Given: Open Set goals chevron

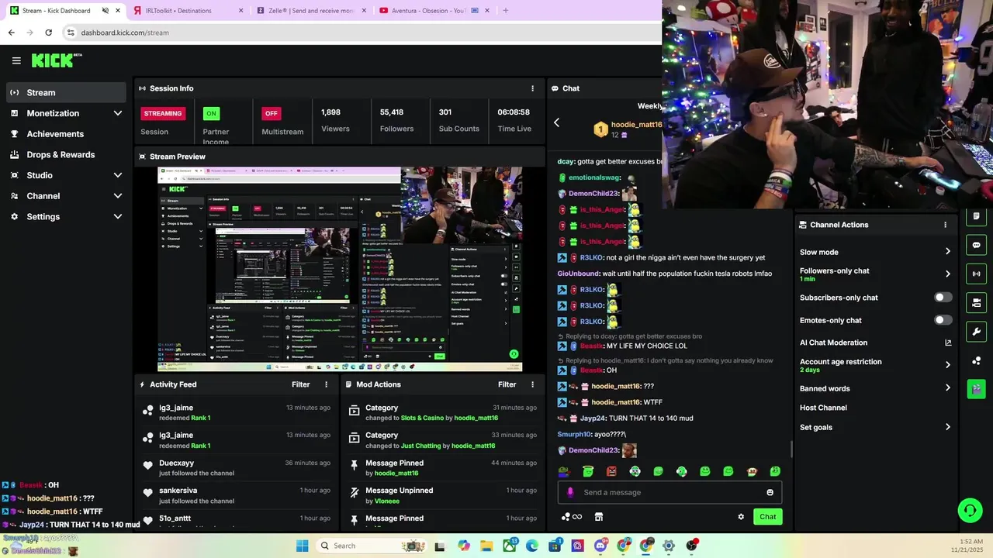Looking at the screenshot, I should click(947, 427).
